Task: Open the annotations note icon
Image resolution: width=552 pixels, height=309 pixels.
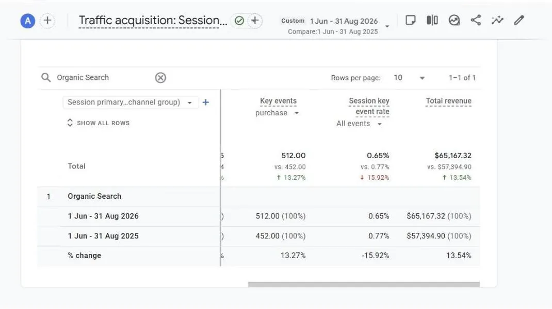Action: 411,20
